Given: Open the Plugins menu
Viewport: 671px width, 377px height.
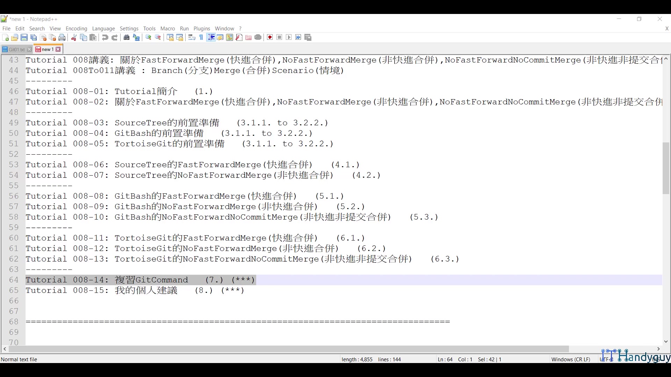Looking at the screenshot, I should click(202, 29).
